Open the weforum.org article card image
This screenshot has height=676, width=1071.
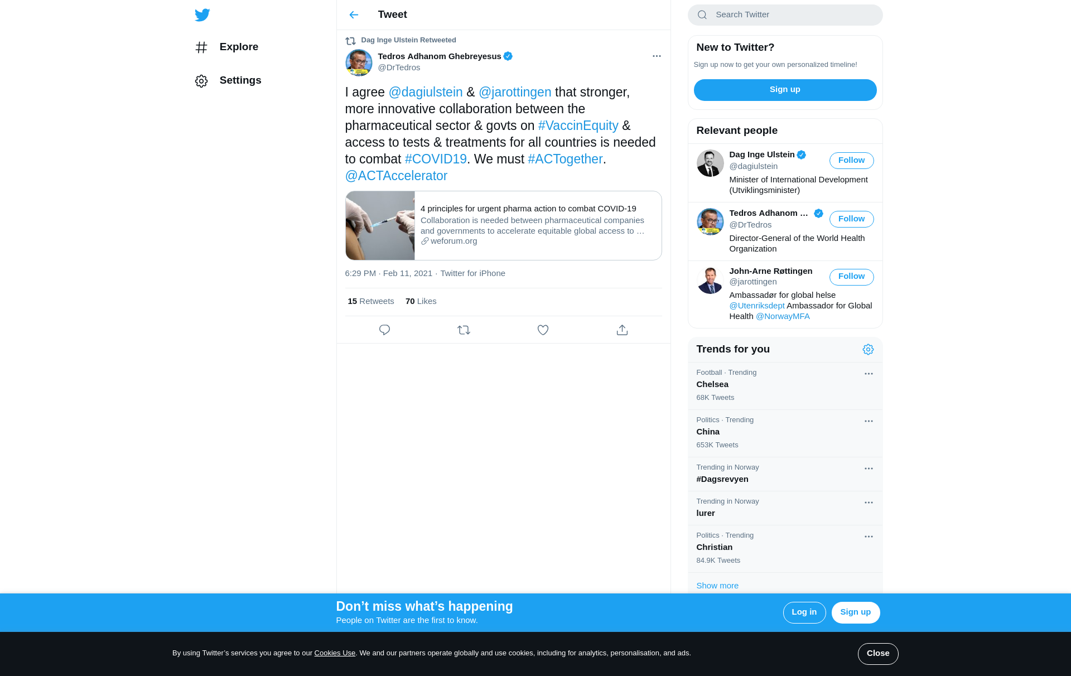[380, 226]
